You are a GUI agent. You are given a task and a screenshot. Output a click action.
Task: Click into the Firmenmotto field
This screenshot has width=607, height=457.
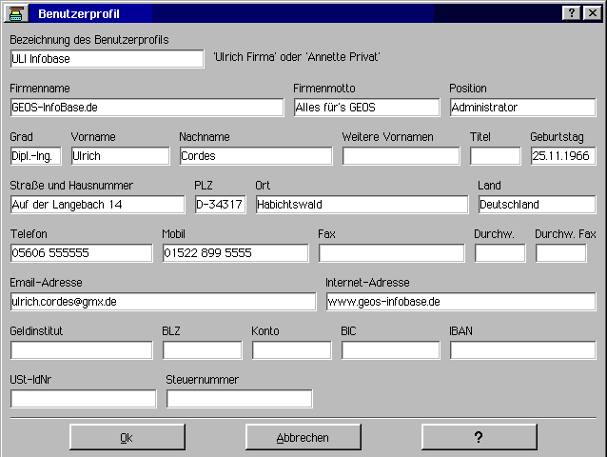coord(366,108)
